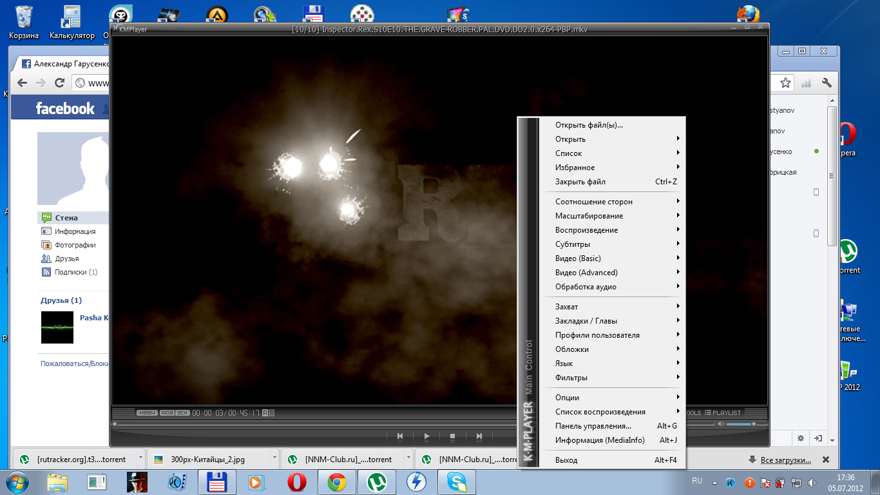880x495 pixels.
Task: Click the 'R' repeat indicator in KMPlayer
Action: pyautogui.click(x=265, y=412)
